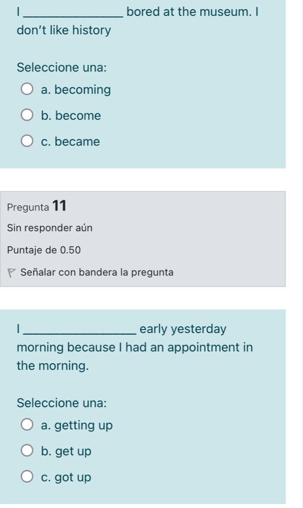Image resolution: width=303 pixels, height=508 pixels.
Task: Click the flag icon on Pregunta 11
Action: (11, 273)
